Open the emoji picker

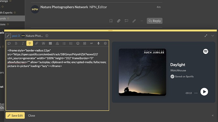78,43
